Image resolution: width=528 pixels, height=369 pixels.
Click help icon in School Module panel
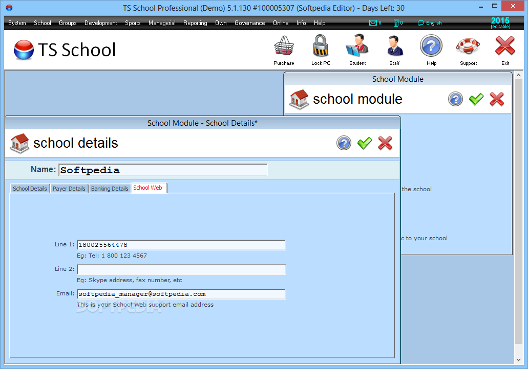(455, 99)
